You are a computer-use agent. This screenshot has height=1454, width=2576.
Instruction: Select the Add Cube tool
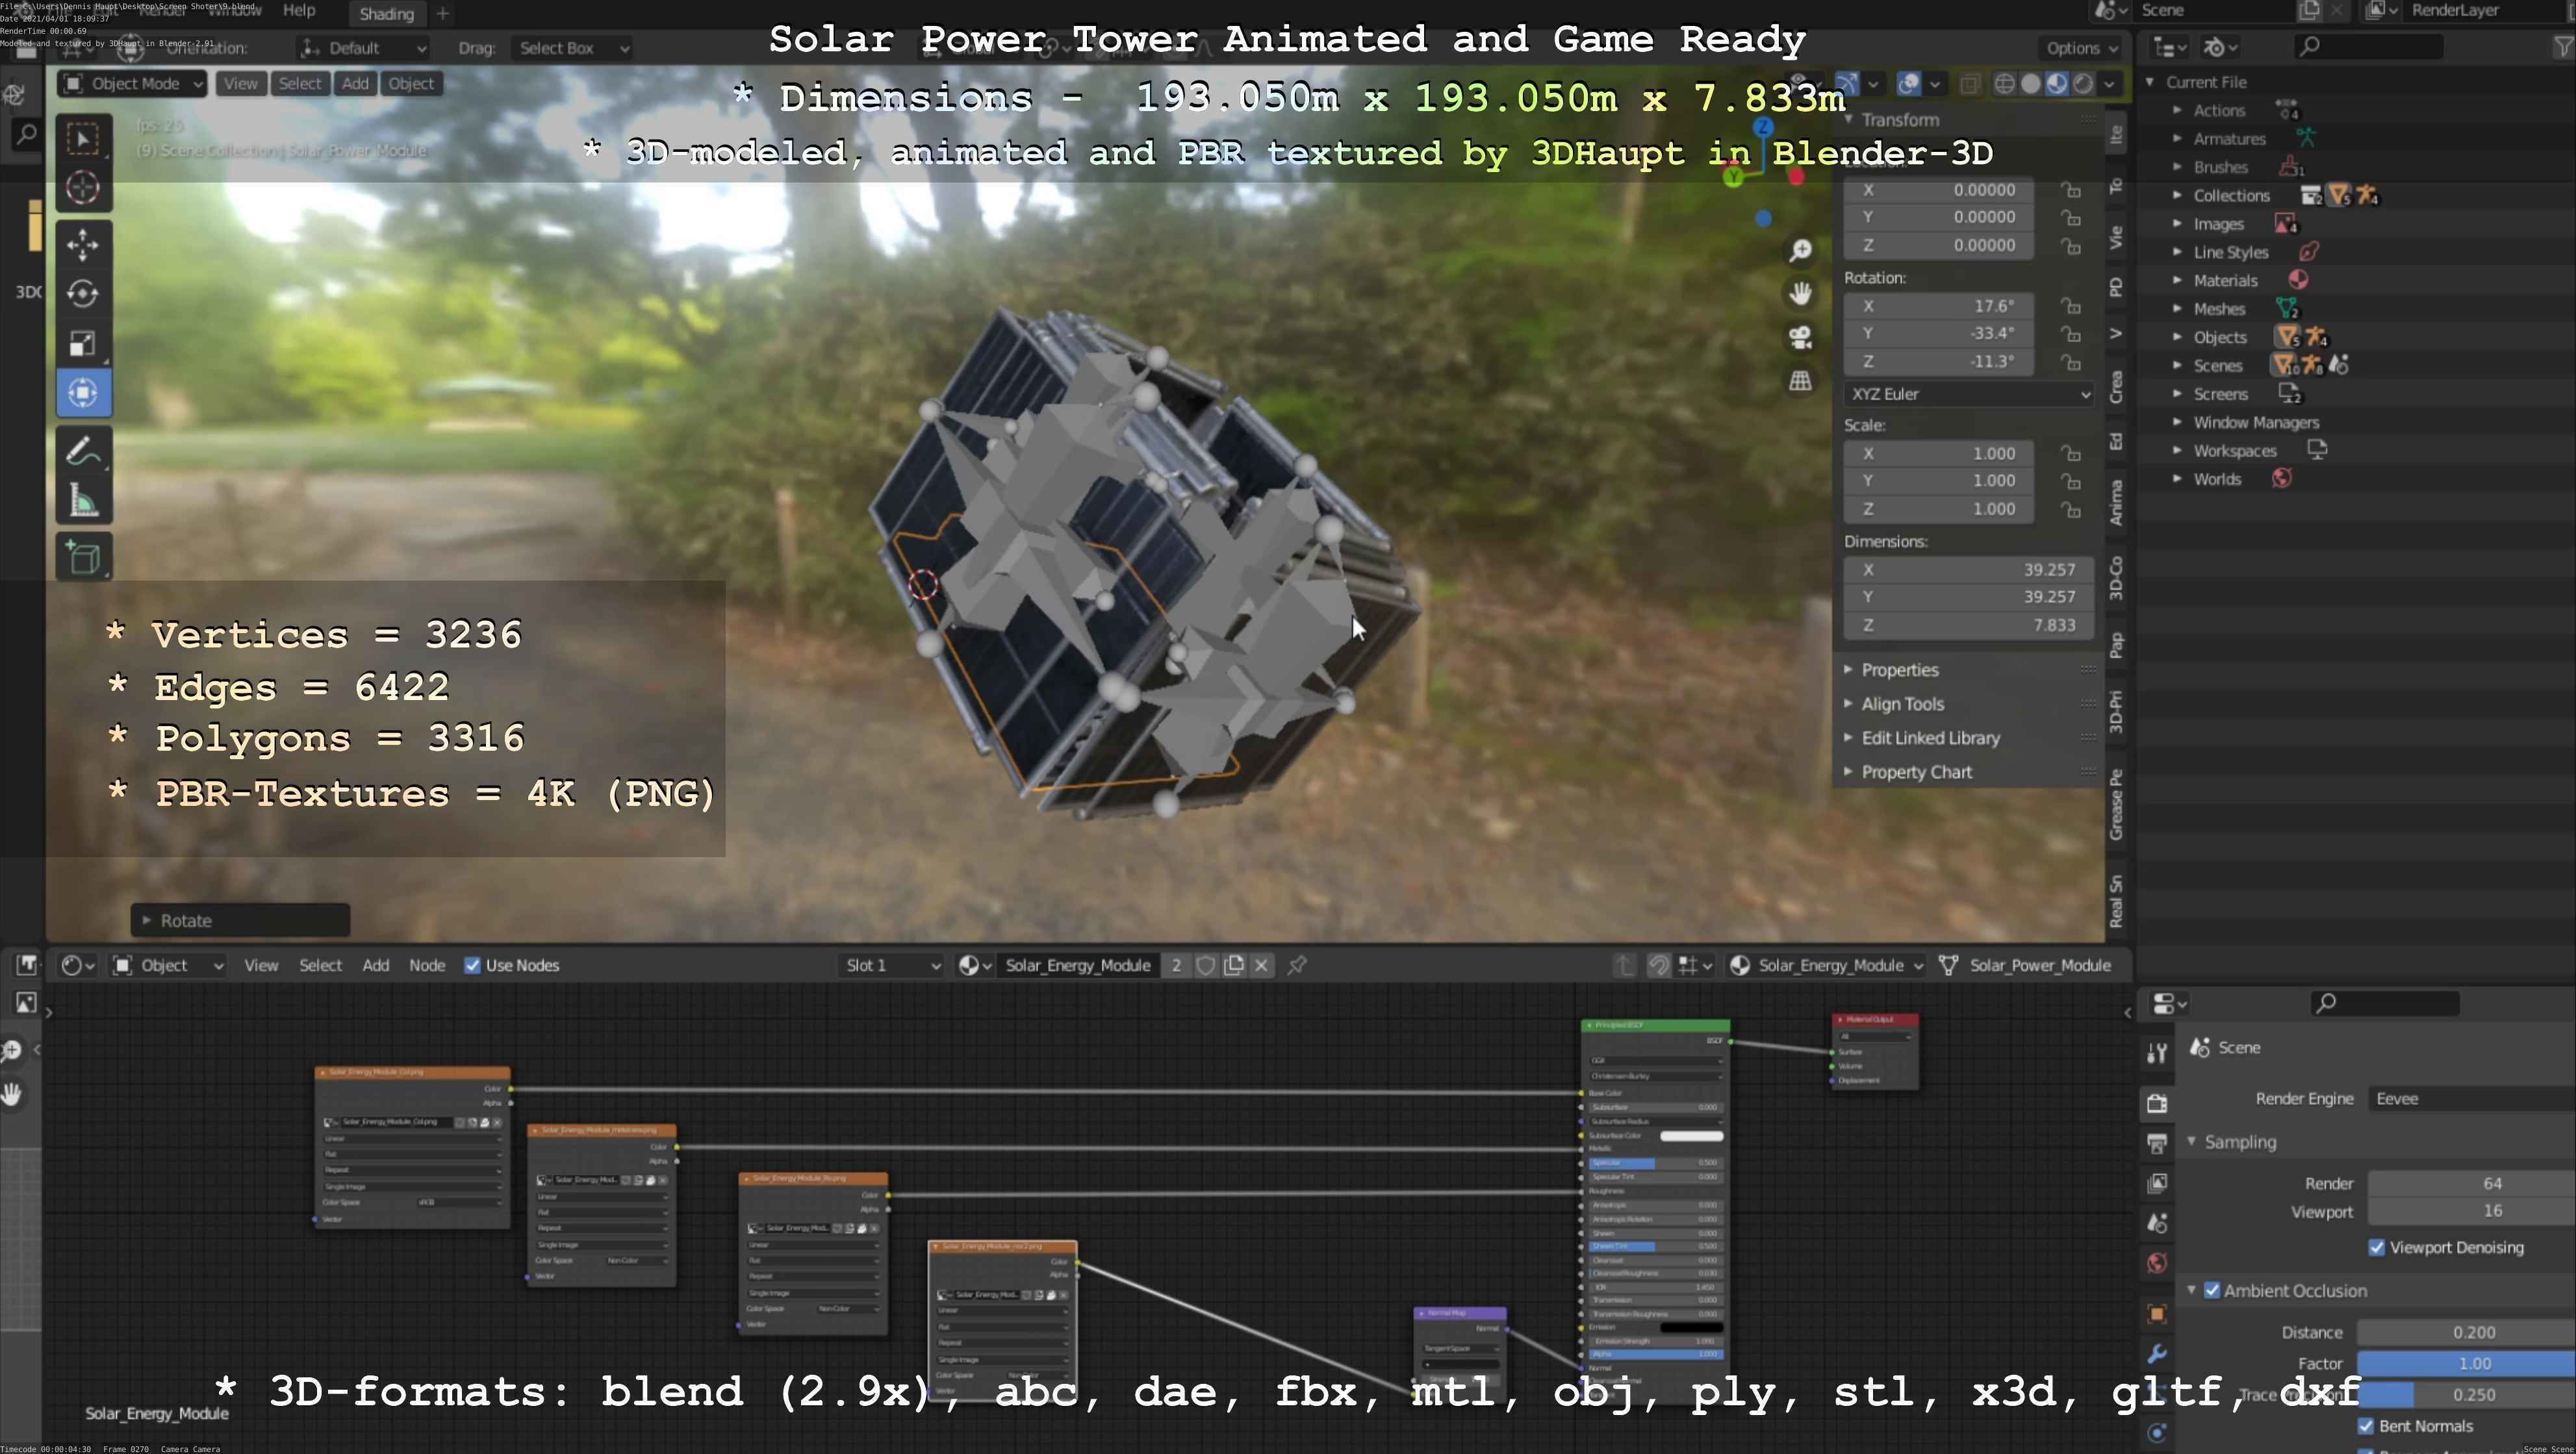pyautogui.click(x=83, y=558)
